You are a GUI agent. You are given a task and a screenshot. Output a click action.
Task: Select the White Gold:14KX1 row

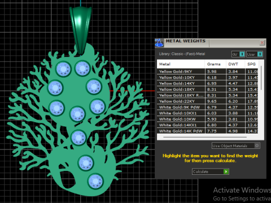pyautogui.click(x=208, y=125)
